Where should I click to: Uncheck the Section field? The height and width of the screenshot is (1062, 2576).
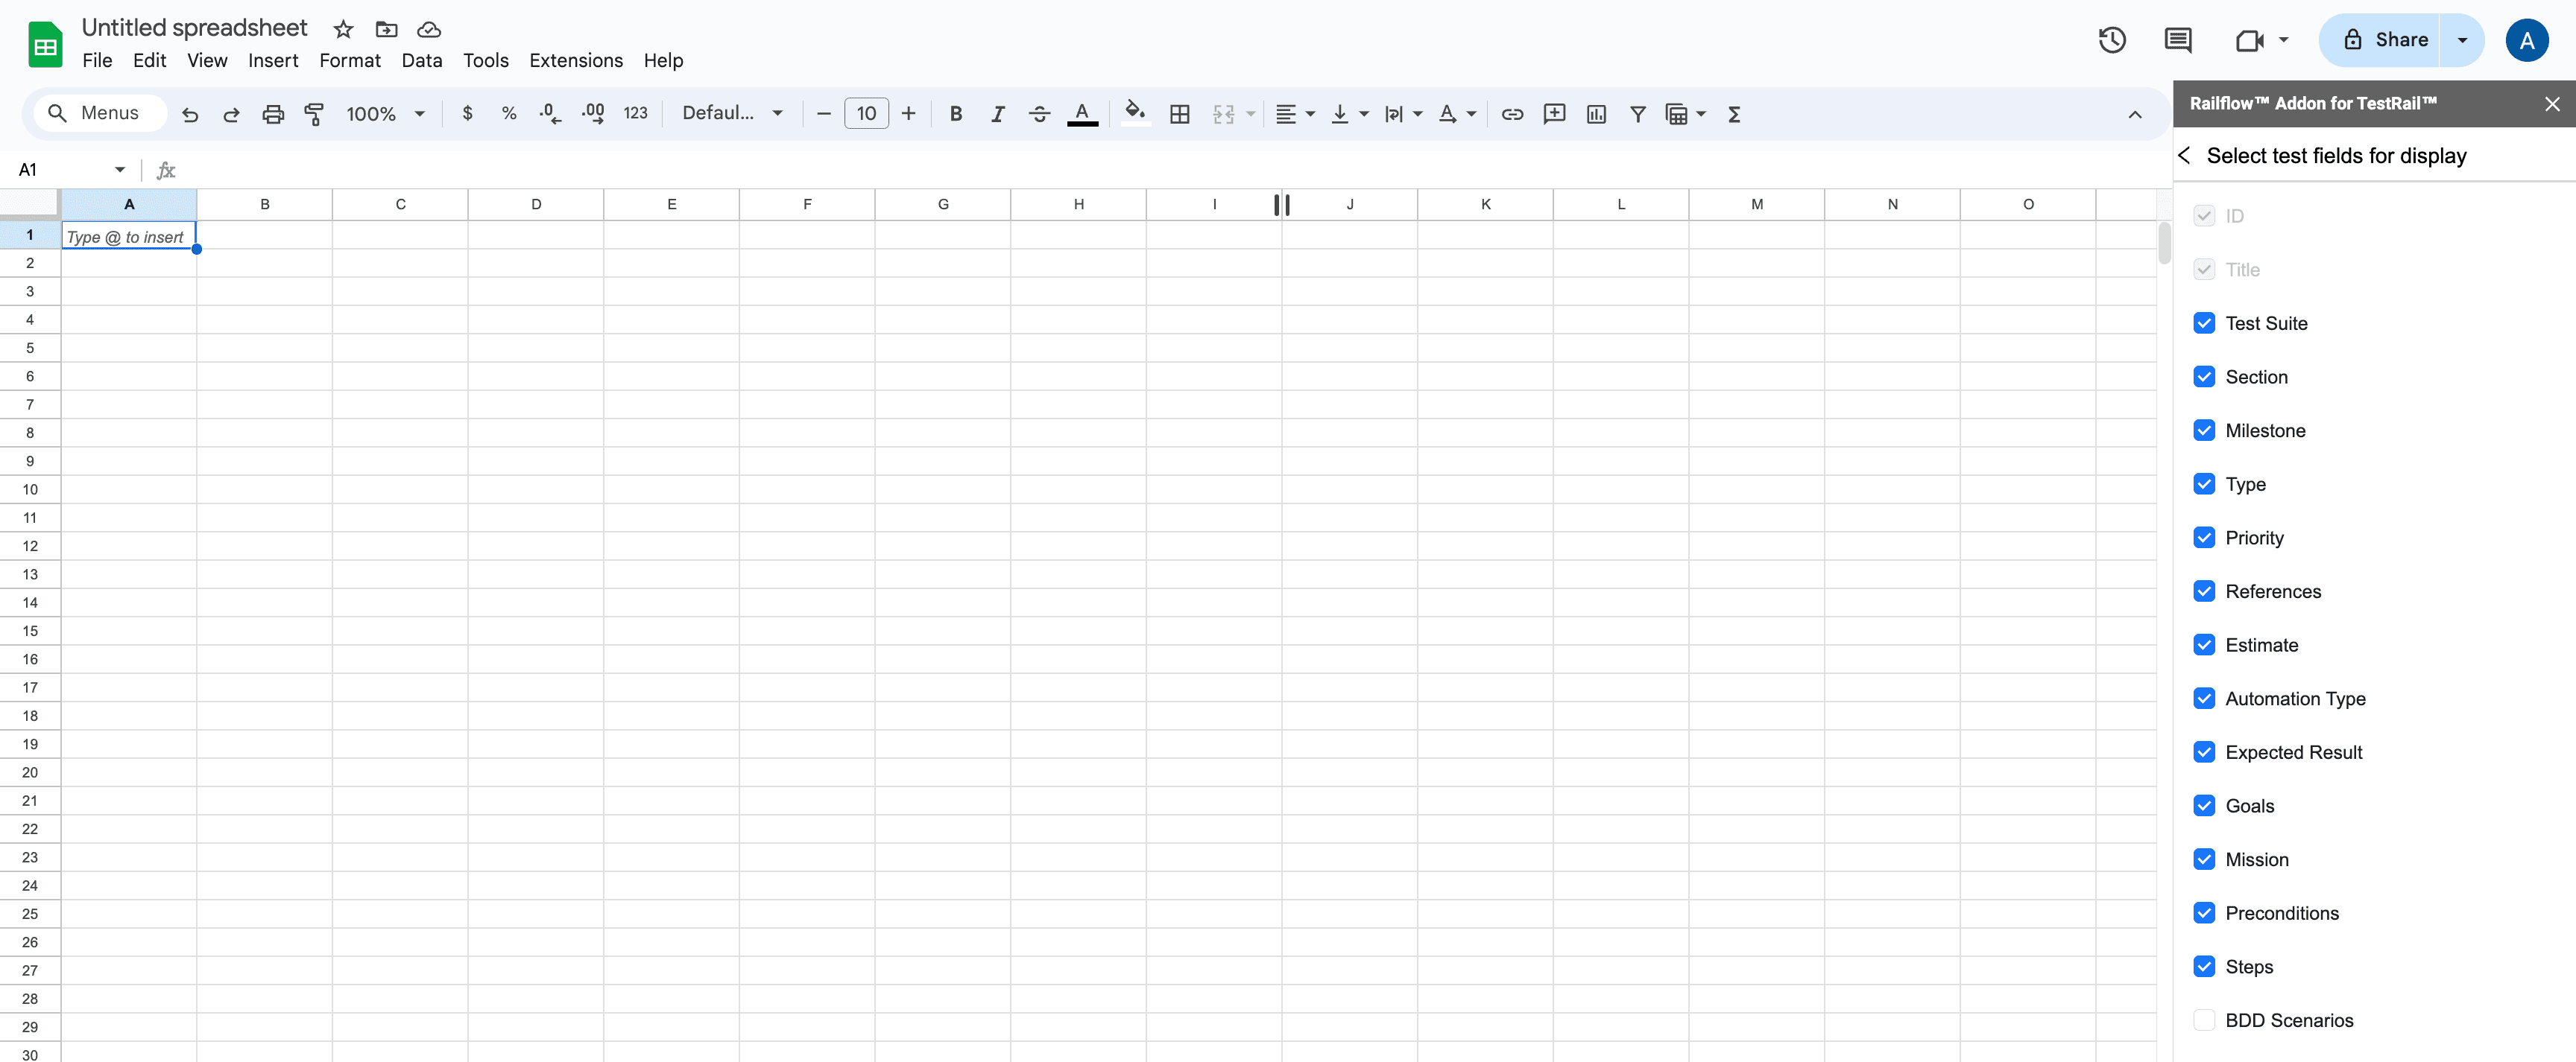click(x=2204, y=377)
